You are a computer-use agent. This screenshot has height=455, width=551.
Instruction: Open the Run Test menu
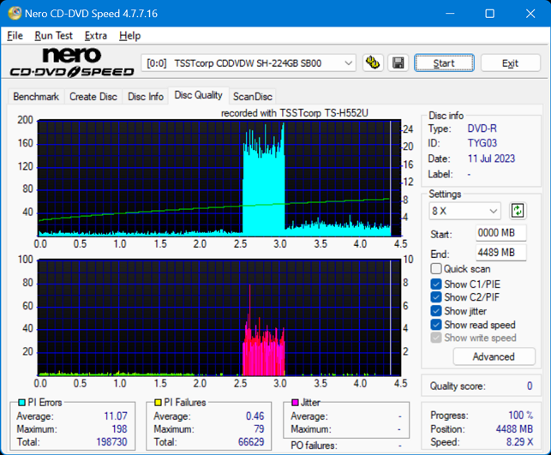tap(53, 35)
